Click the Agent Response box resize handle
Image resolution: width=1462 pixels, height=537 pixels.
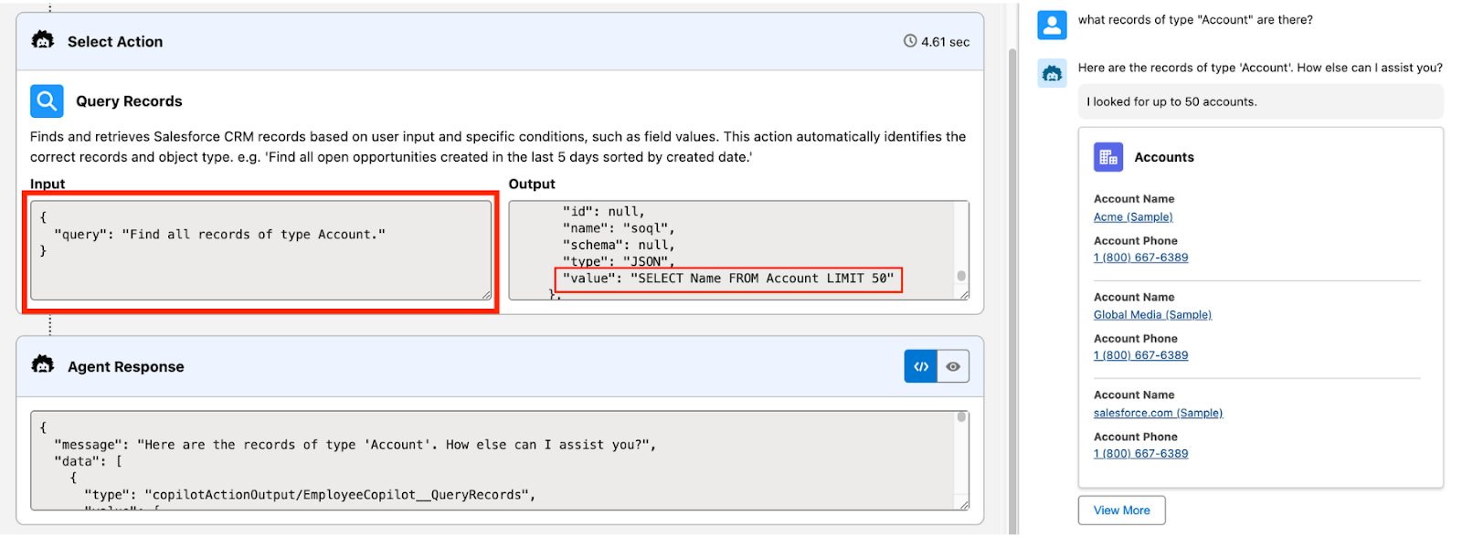(x=963, y=504)
